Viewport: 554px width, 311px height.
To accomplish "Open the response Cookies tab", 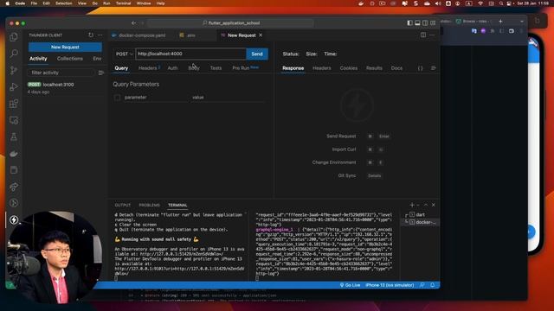I will (348, 68).
